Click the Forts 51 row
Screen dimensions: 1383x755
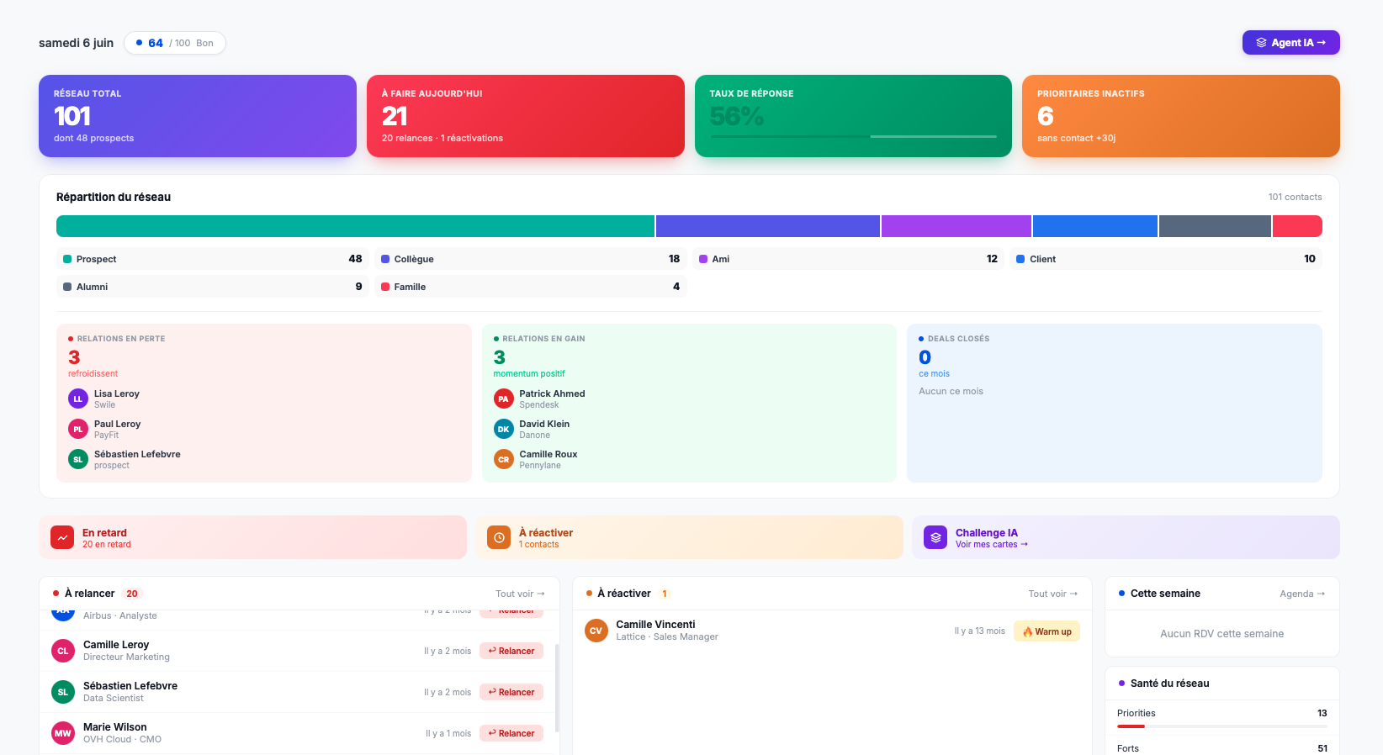pos(1222,747)
